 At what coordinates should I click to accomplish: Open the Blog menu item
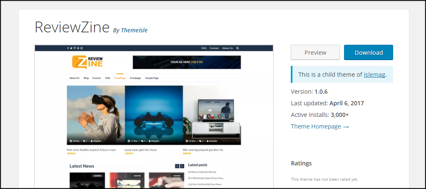(x=86, y=78)
